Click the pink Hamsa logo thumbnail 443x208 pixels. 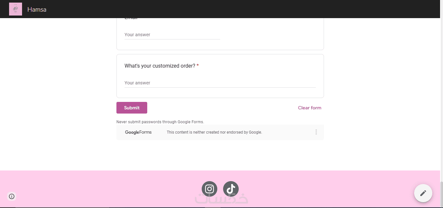tap(16, 9)
